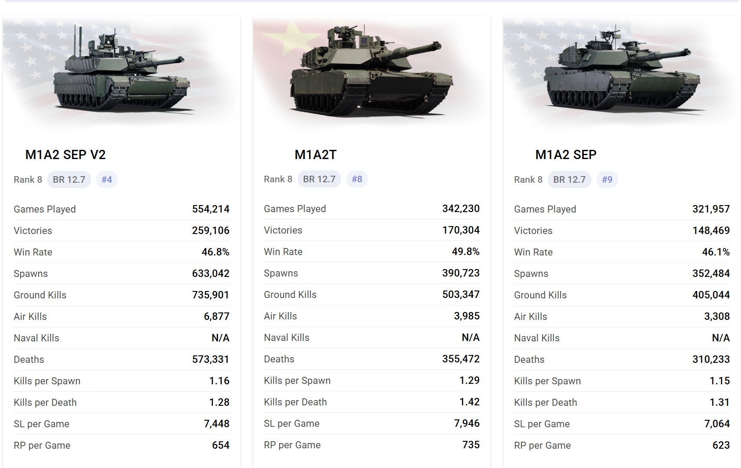
Task: Select BR 12.7 badge on M1A2T card
Action: pyautogui.click(x=319, y=179)
